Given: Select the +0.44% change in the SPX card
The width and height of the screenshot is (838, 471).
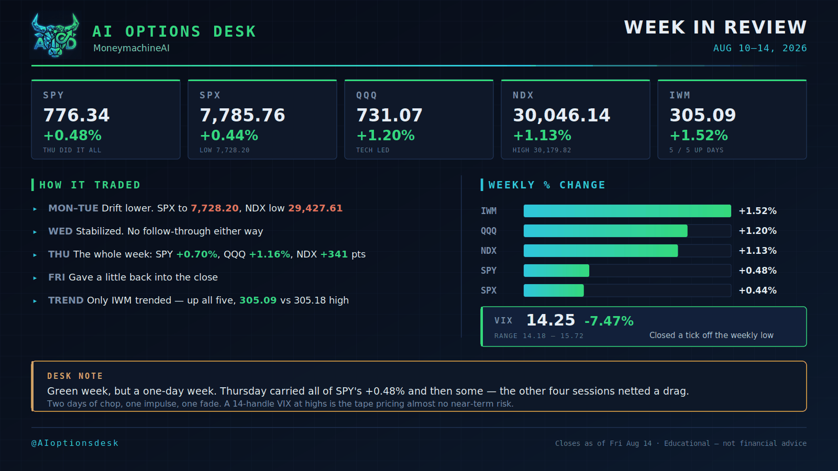Looking at the screenshot, I should click(x=229, y=136).
